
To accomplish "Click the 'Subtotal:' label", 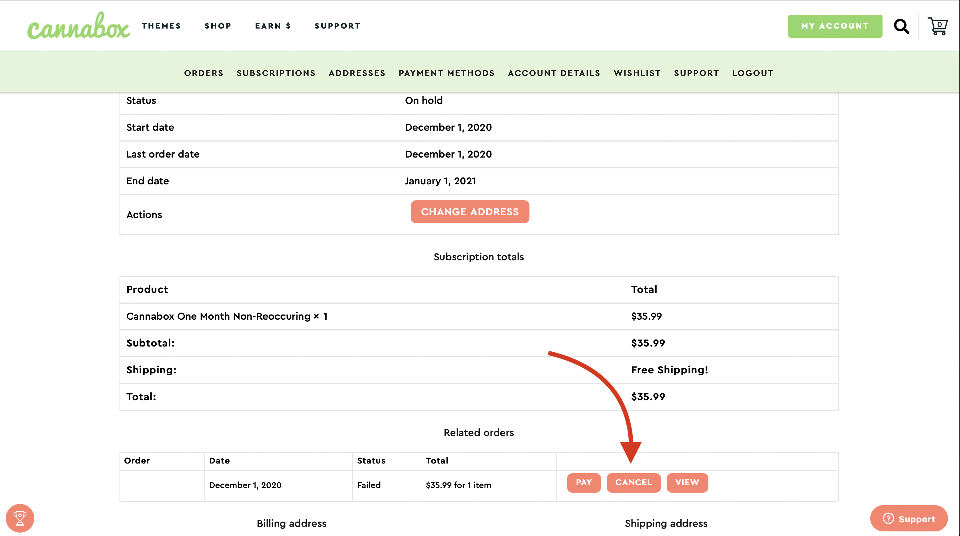I will coord(151,343).
